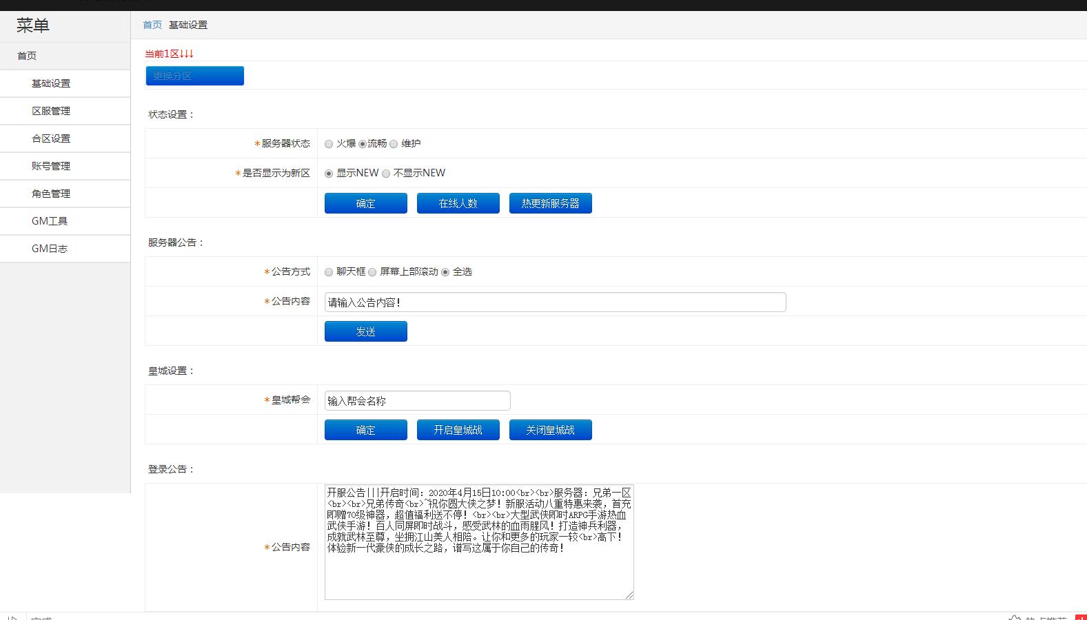Click the 首页 breadcrumb link

coord(152,25)
